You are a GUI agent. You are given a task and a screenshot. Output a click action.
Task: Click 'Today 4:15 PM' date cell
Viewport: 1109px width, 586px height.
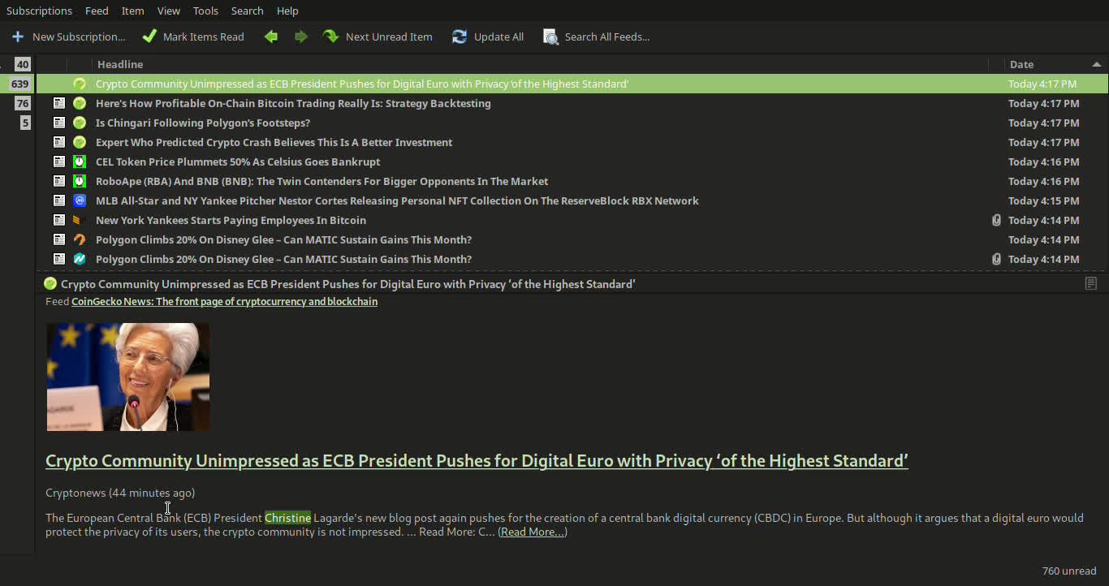point(1044,200)
